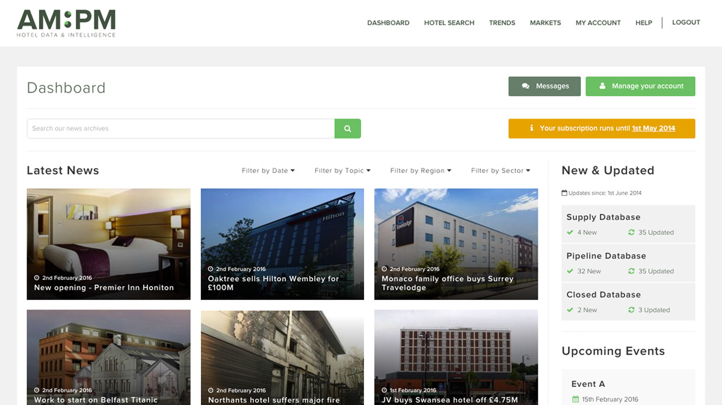Click the checkmark icon next to 32 New

(570, 271)
